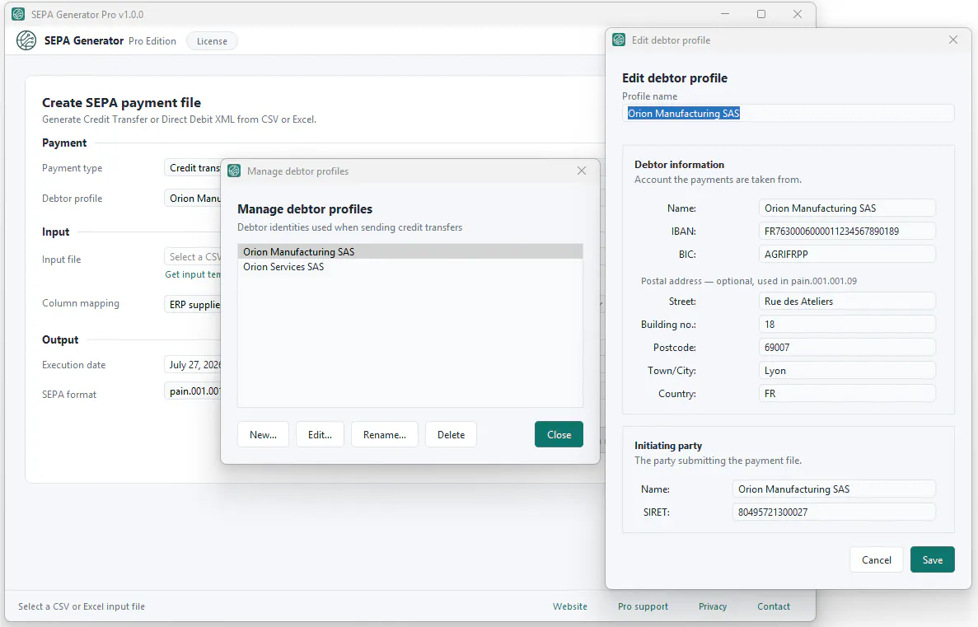The image size is (978, 627).
Task: Click the Execution date field
Action: click(x=193, y=364)
